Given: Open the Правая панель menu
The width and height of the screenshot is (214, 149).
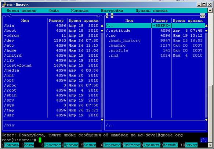Looking at the screenshot, I should [152, 11].
